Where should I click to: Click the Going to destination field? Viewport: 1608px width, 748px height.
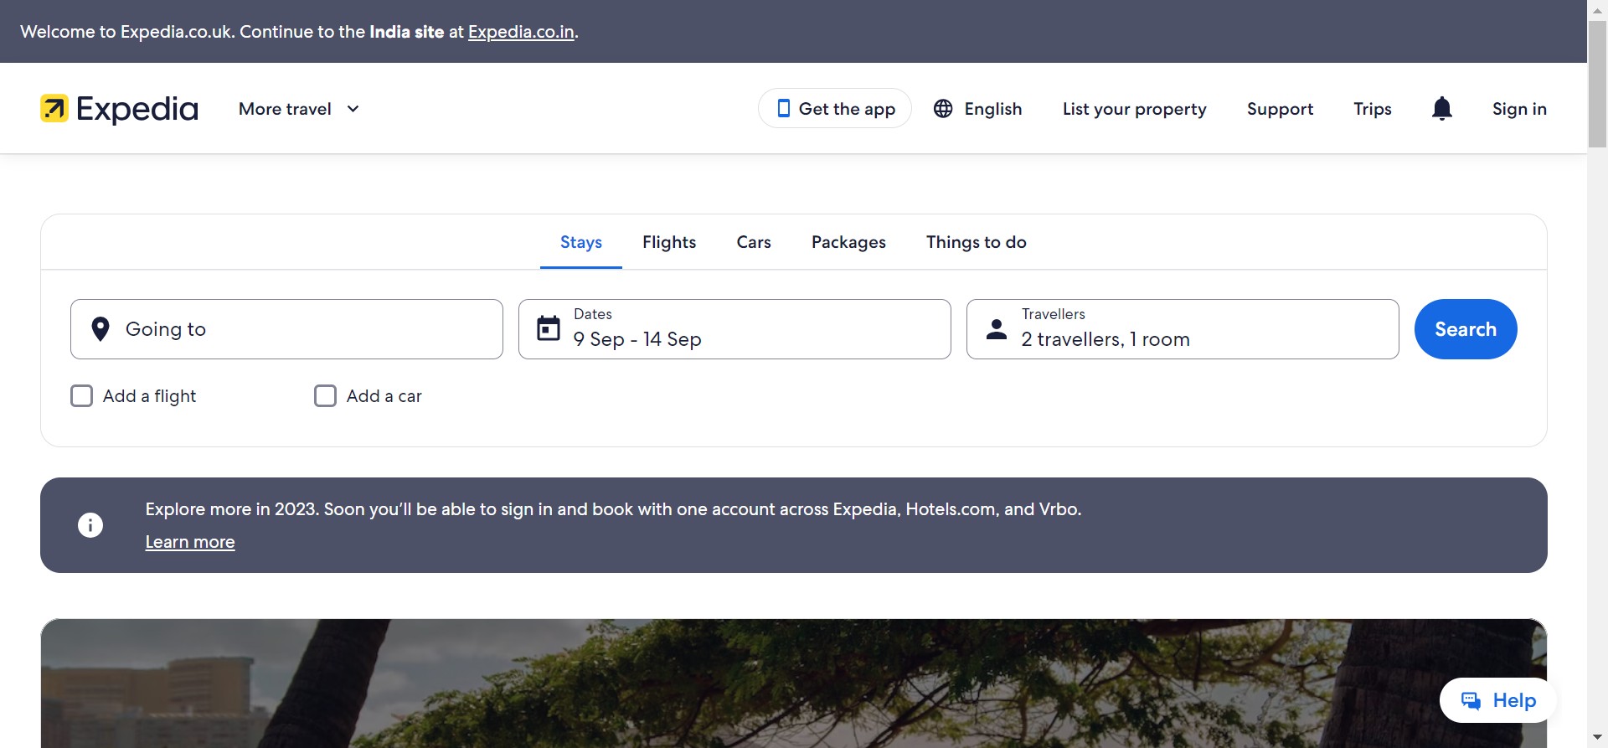[x=286, y=329]
